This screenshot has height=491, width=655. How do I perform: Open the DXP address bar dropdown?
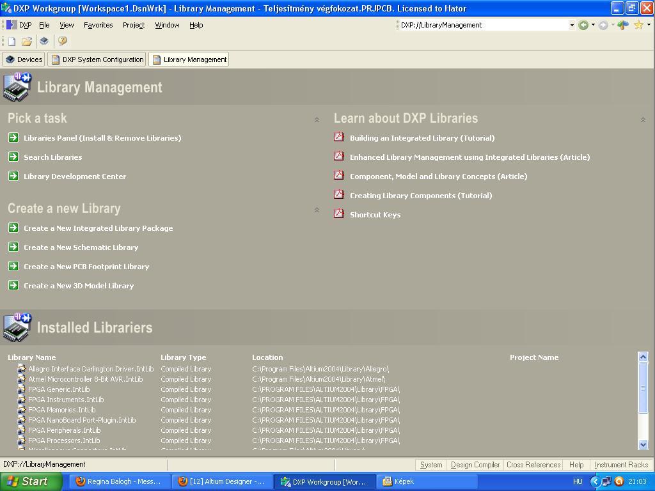tap(572, 25)
